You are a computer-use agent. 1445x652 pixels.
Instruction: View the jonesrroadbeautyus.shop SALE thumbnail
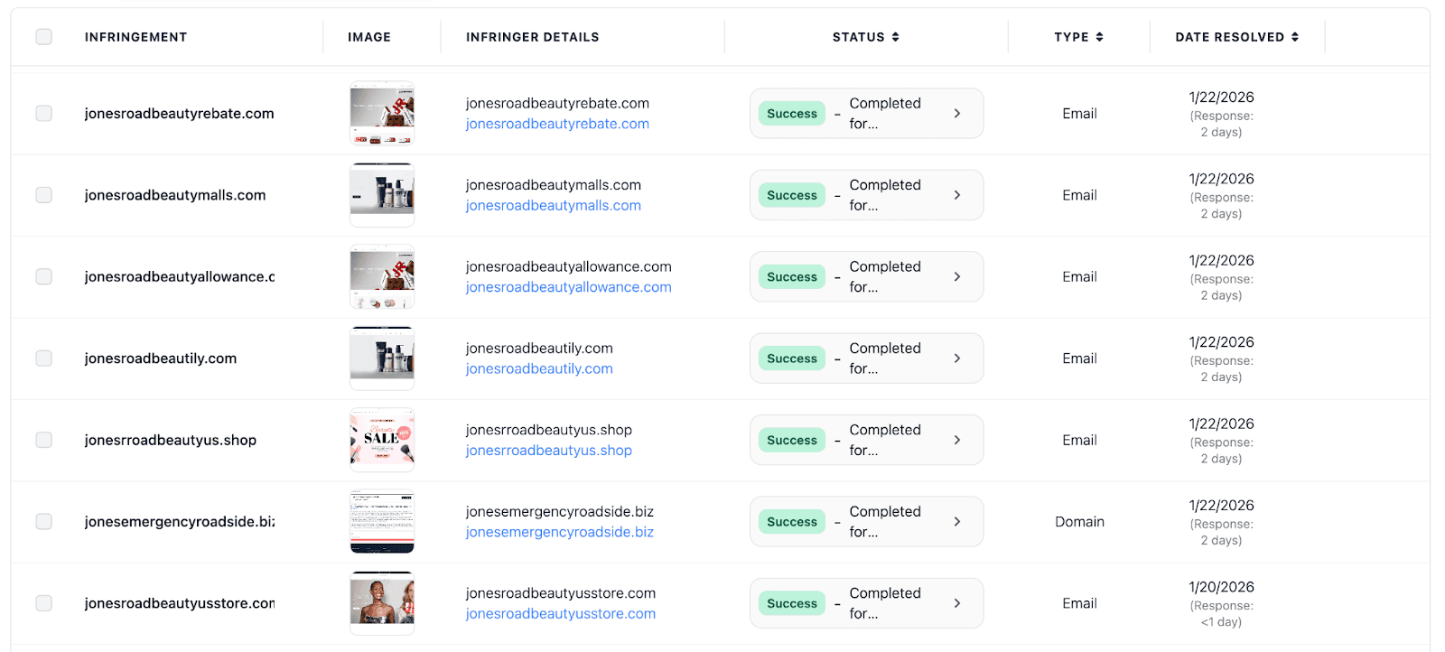pyautogui.click(x=382, y=440)
